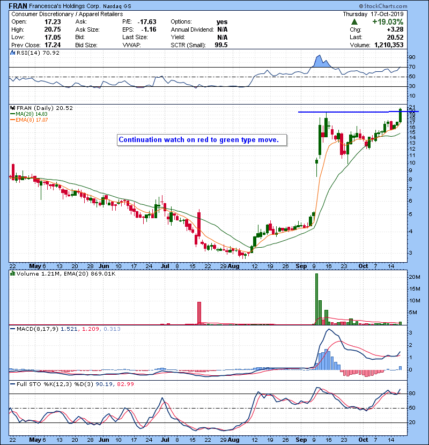
Task: Click the Low value 17.05
Action: tap(53, 37)
